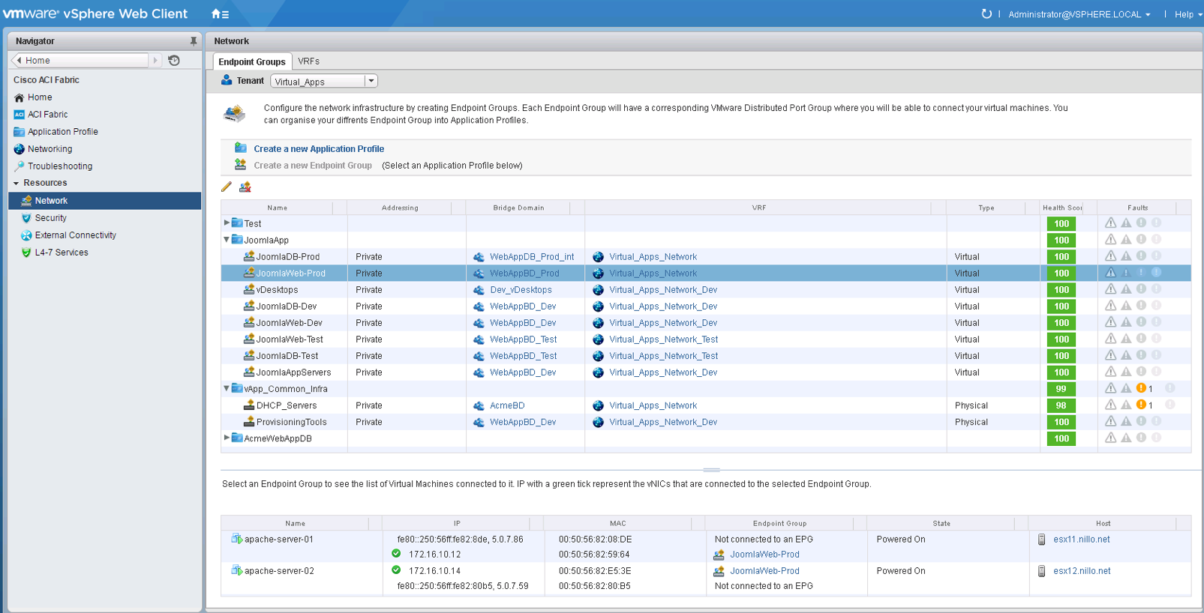
Task: Click the add endpoint group toolbar icon
Action: click(245, 187)
